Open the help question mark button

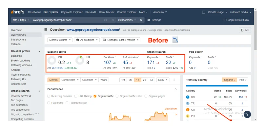point(247,114)
